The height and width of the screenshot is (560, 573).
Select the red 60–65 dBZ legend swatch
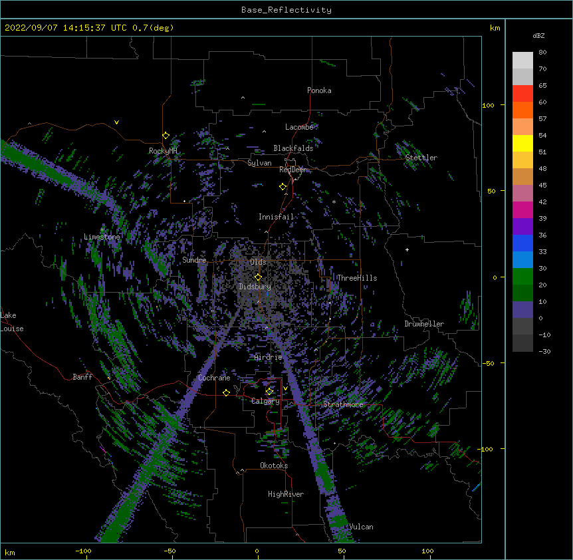(x=522, y=94)
